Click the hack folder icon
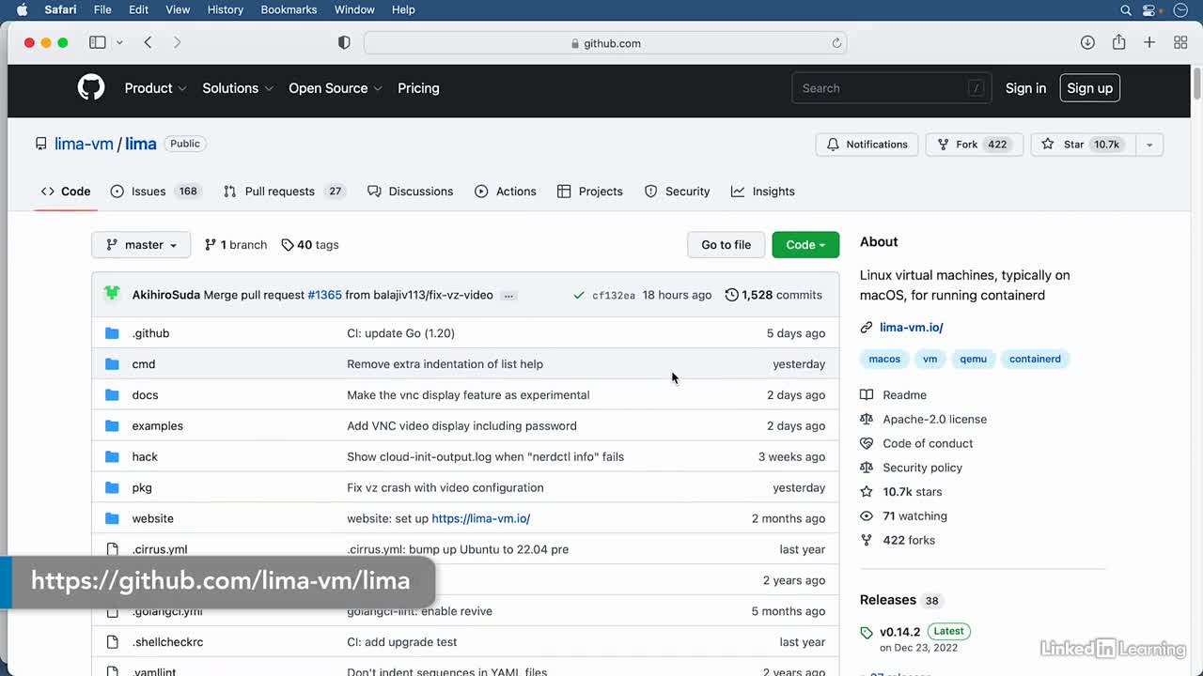 tap(113, 457)
